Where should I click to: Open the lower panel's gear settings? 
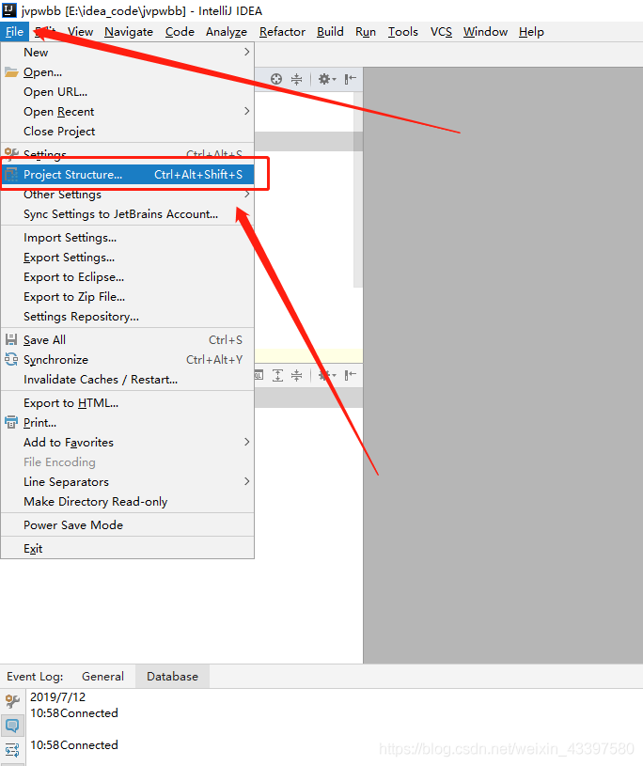click(326, 375)
